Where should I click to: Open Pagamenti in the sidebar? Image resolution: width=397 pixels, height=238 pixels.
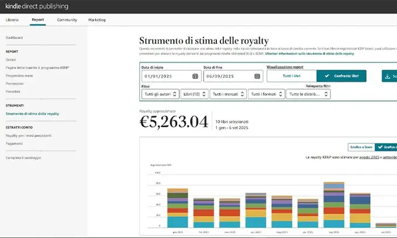click(14, 143)
